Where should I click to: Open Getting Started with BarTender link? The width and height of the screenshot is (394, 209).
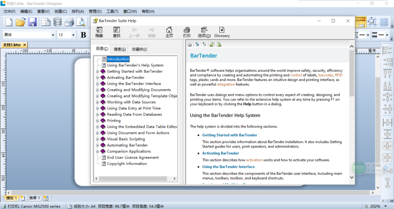click(x=230, y=135)
